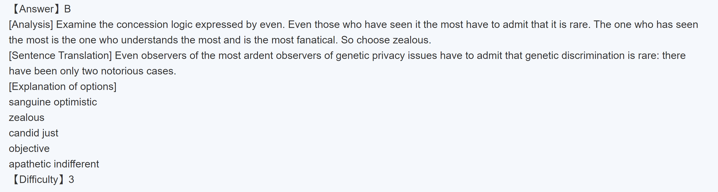
Task: Click the 'sanguine optimistic' option line
Action: (x=53, y=102)
